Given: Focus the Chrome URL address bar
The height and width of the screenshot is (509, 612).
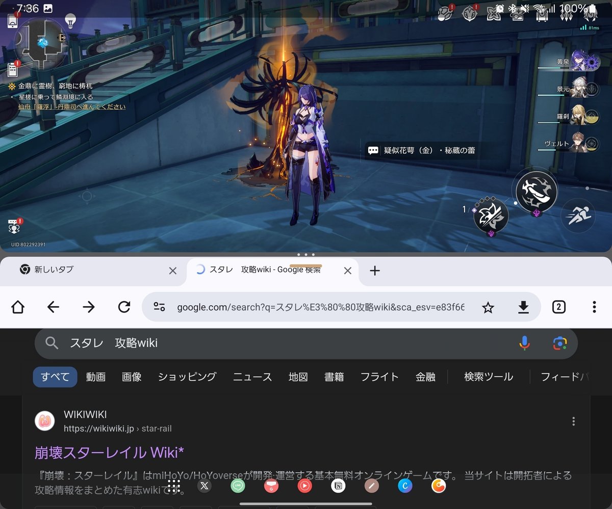Looking at the screenshot, I should click(320, 307).
